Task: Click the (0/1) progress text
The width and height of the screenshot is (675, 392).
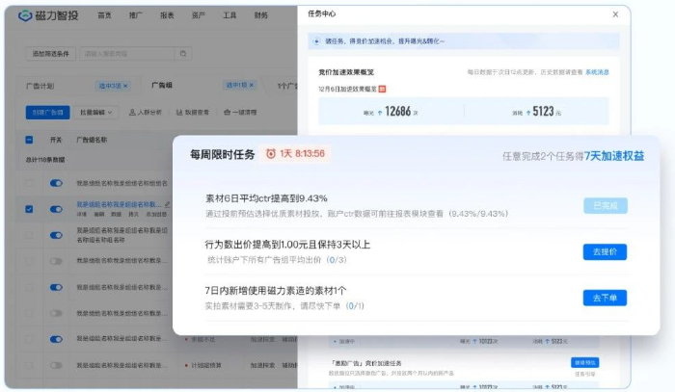Action: [x=355, y=305]
